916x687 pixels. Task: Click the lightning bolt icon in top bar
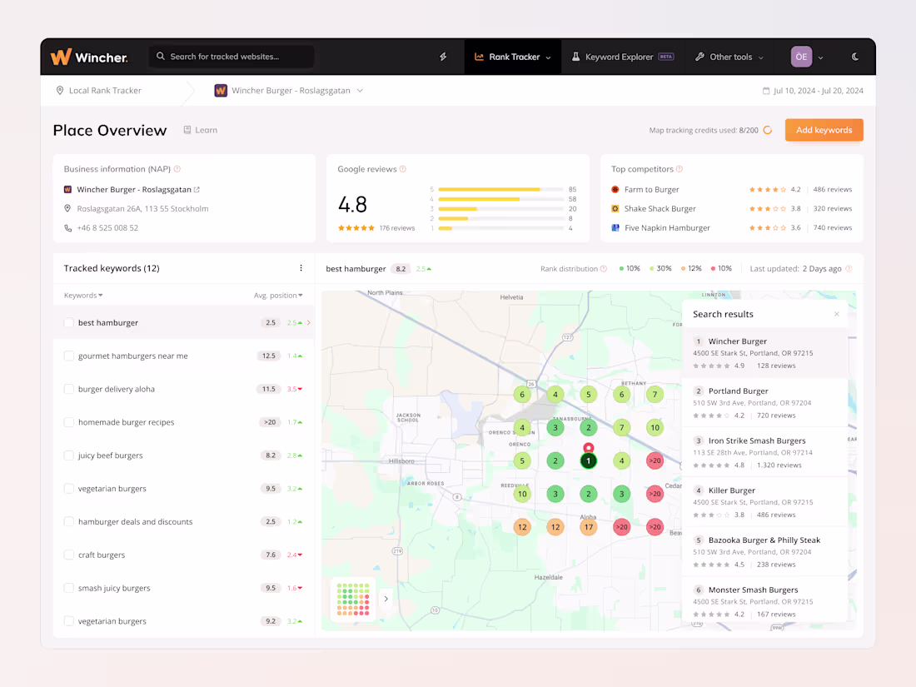pyautogui.click(x=443, y=57)
